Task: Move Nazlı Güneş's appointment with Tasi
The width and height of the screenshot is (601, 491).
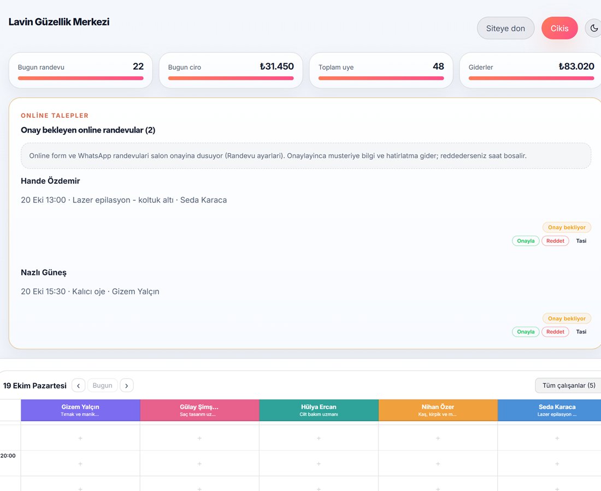Action: pyautogui.click(x=581, y=332)
